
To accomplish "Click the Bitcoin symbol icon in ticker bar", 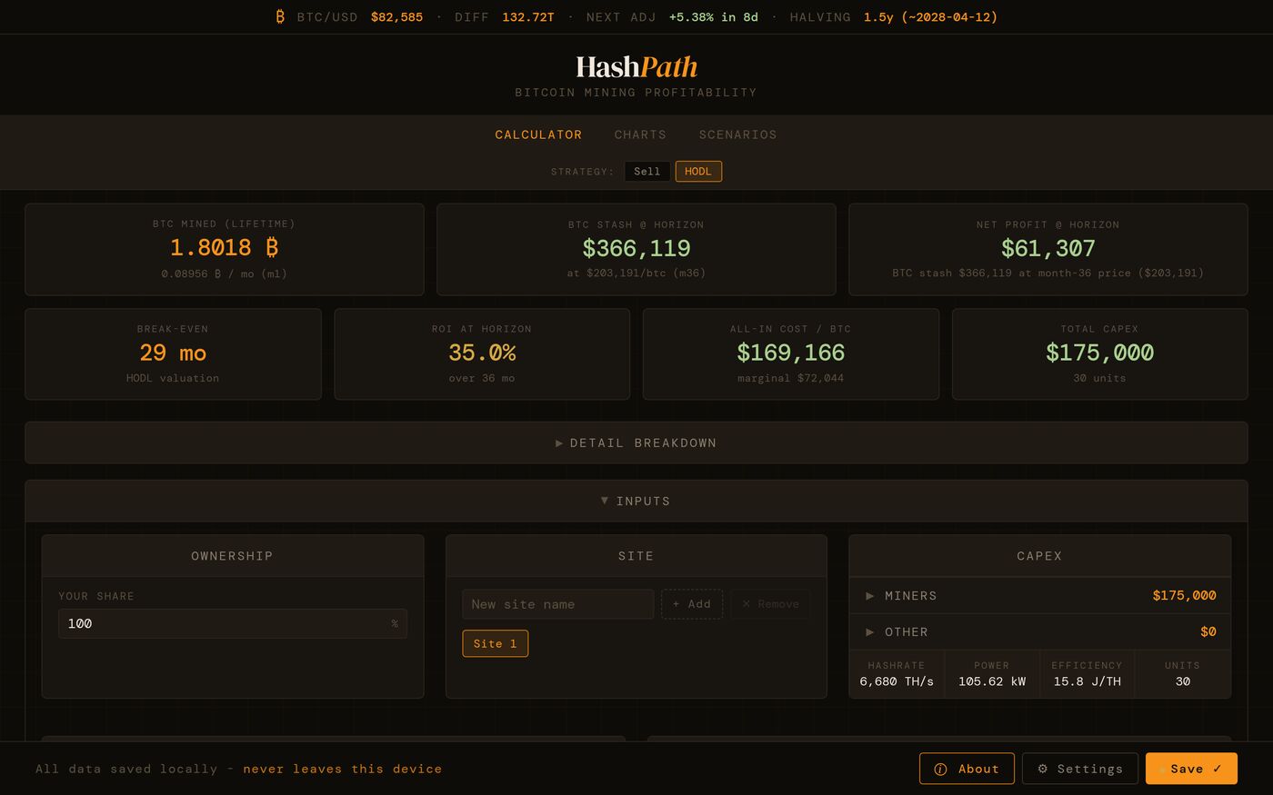I will 280,16.
